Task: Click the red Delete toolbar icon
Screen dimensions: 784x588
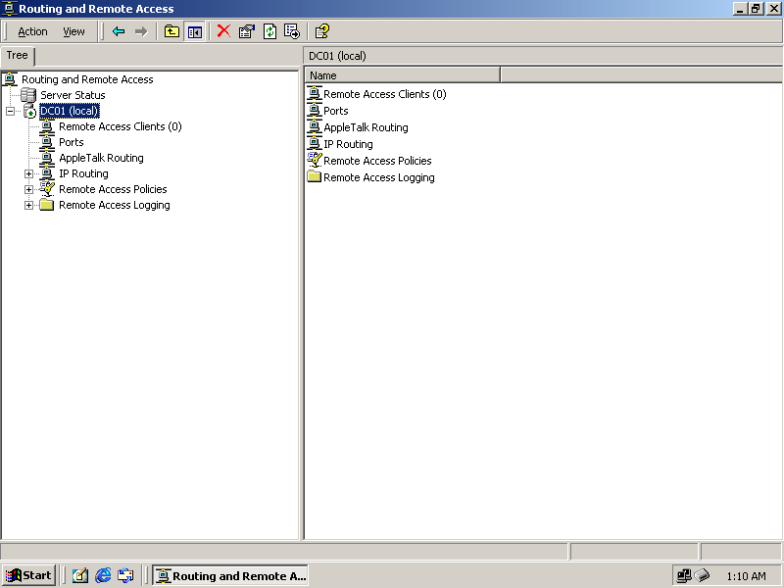Action: click(x=223, y=31)
